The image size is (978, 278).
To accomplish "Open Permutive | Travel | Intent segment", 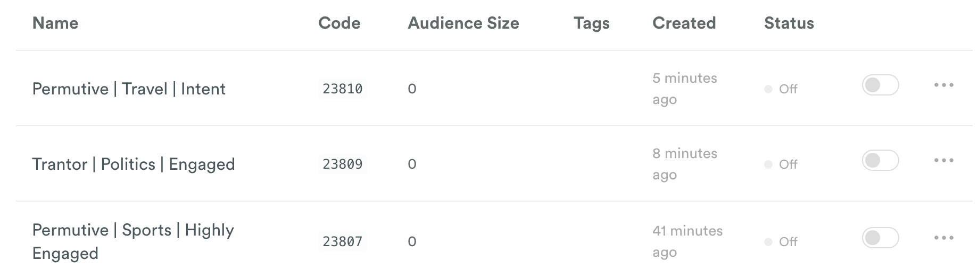I will (129, 89).
